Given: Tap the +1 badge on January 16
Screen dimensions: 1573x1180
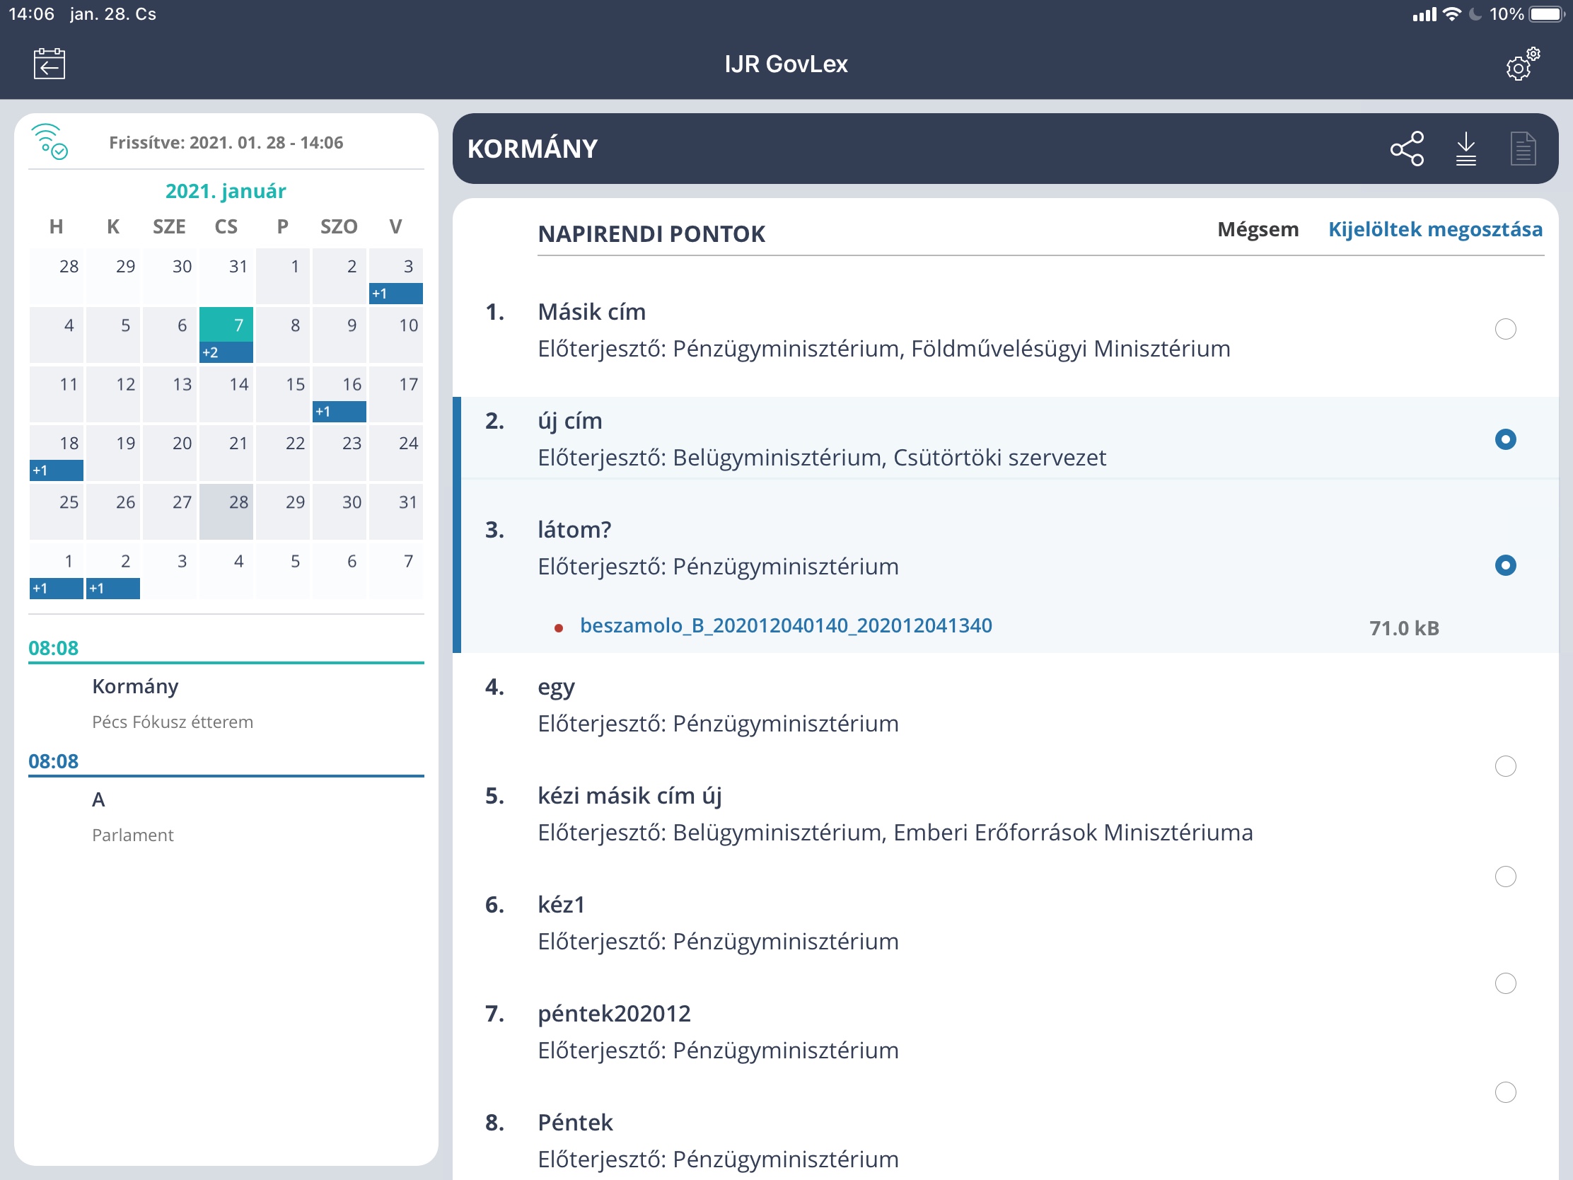Looking at the screenshot, I should (x=339, y=411).
